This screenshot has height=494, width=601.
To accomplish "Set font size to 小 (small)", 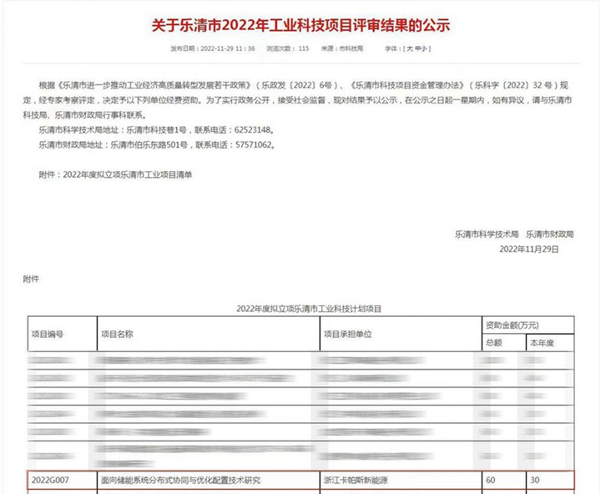I will click(426, 49).
